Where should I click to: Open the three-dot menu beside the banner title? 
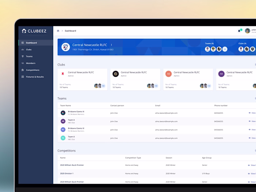pos(111,45)
